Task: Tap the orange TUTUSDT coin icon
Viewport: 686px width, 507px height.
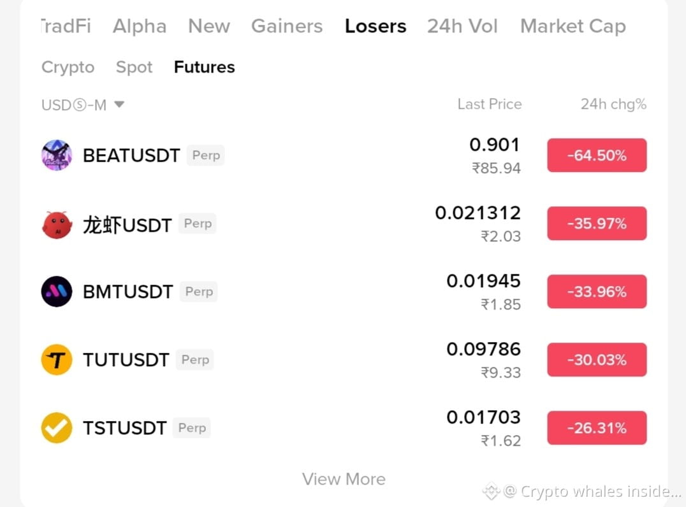Action: [x=57, y=360]
